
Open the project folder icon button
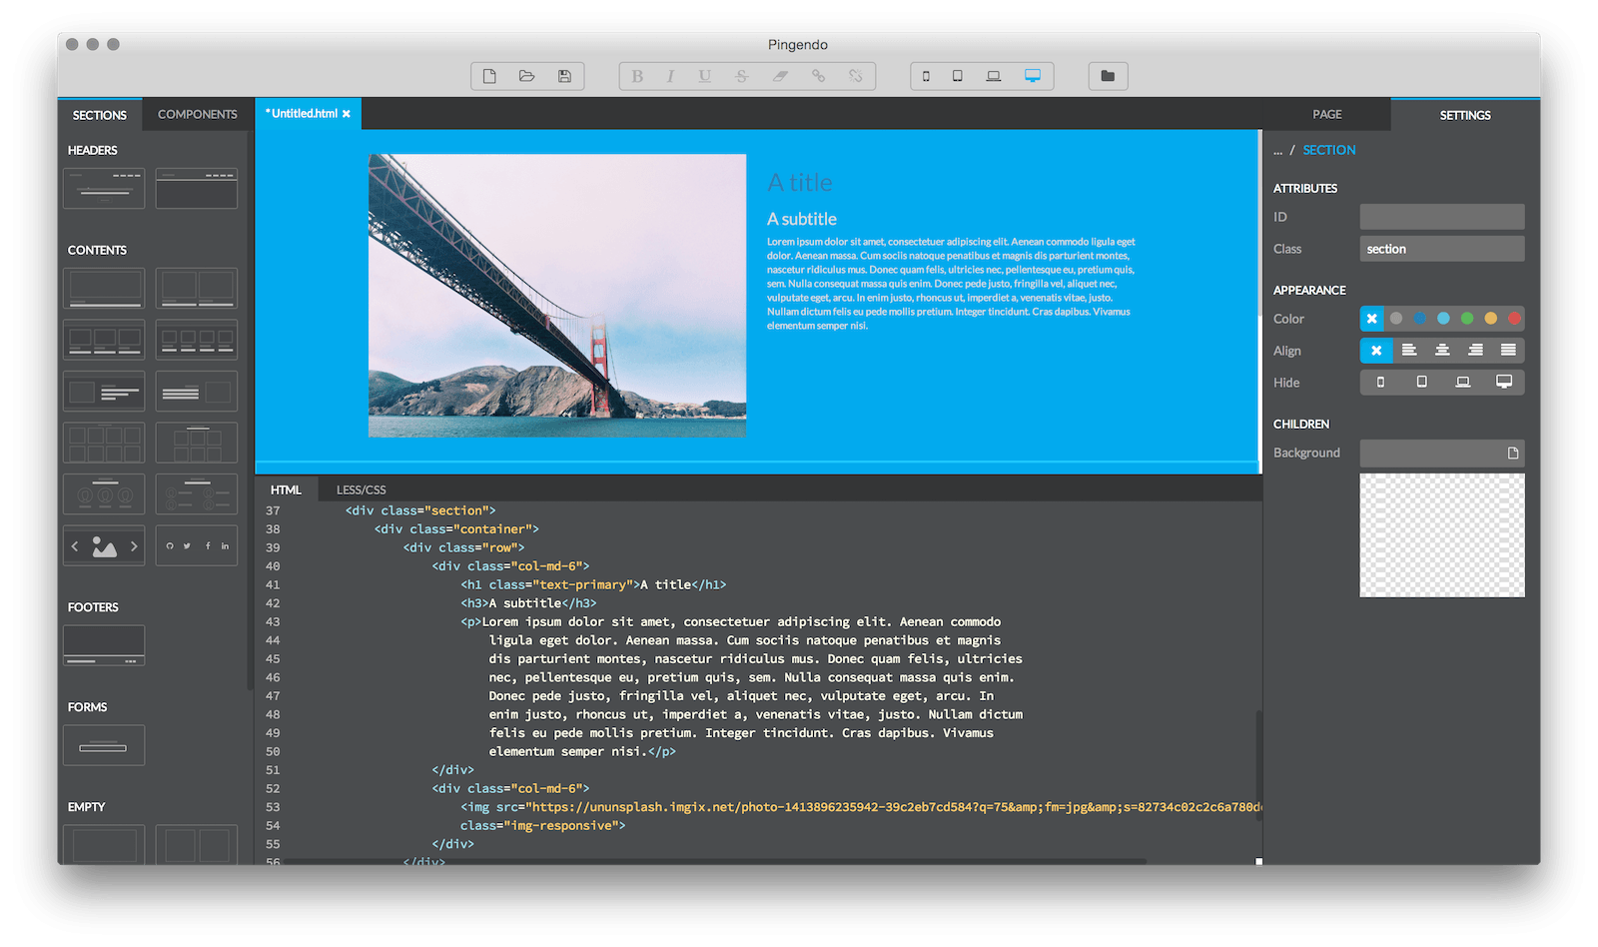click(x=1108, y=76)
